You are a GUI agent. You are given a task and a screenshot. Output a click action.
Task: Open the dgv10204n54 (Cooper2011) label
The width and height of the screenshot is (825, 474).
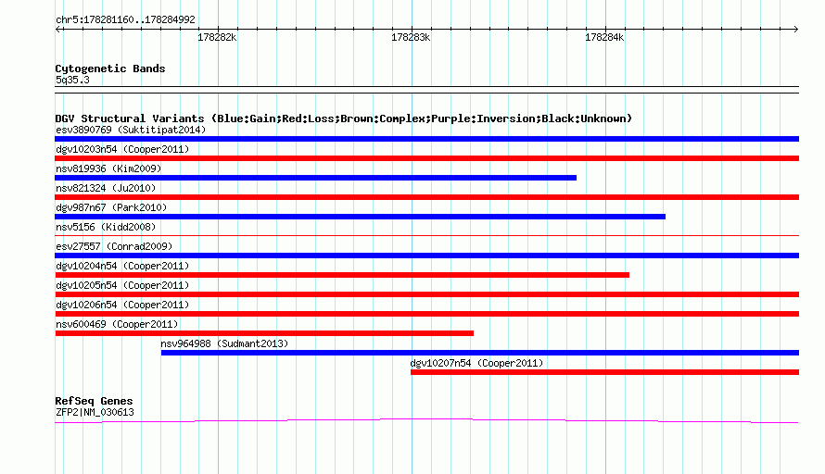(122, 266)
